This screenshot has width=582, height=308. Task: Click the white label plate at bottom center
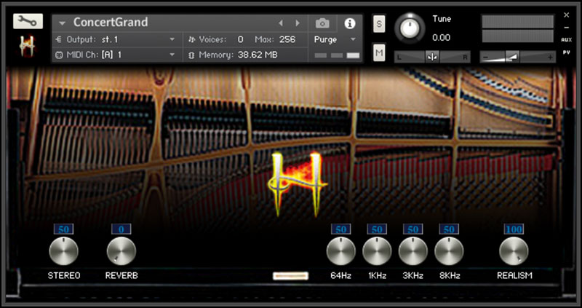(290, 276)
